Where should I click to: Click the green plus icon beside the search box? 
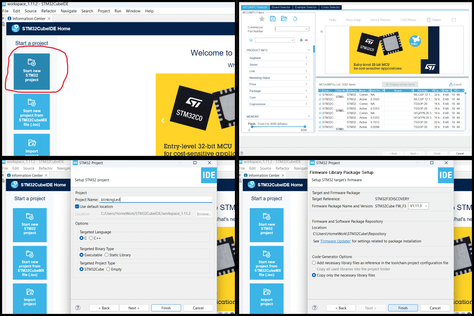point(301,40)
